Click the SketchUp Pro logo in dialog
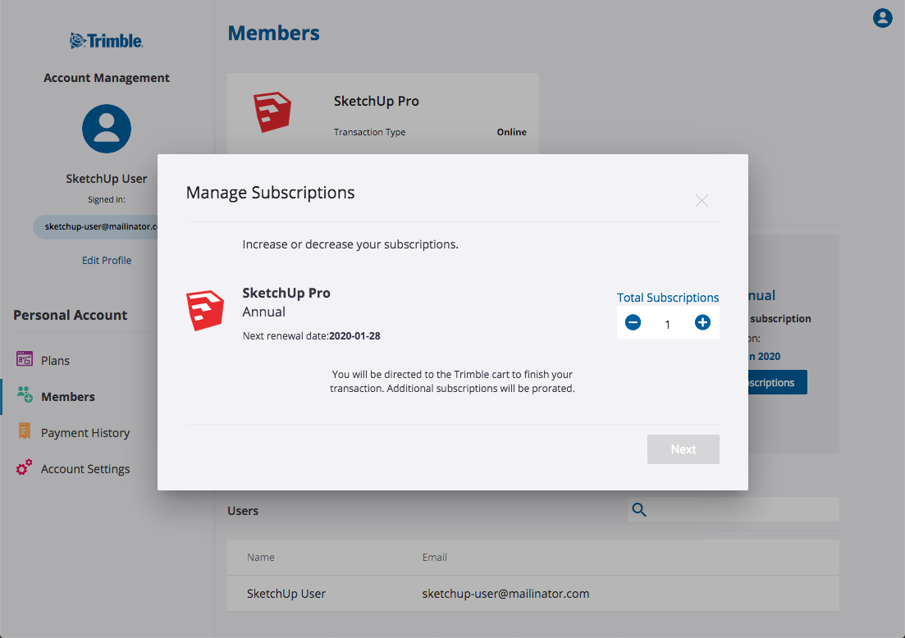Viewport: 905px width, 638px height. [x=204, y=310]
